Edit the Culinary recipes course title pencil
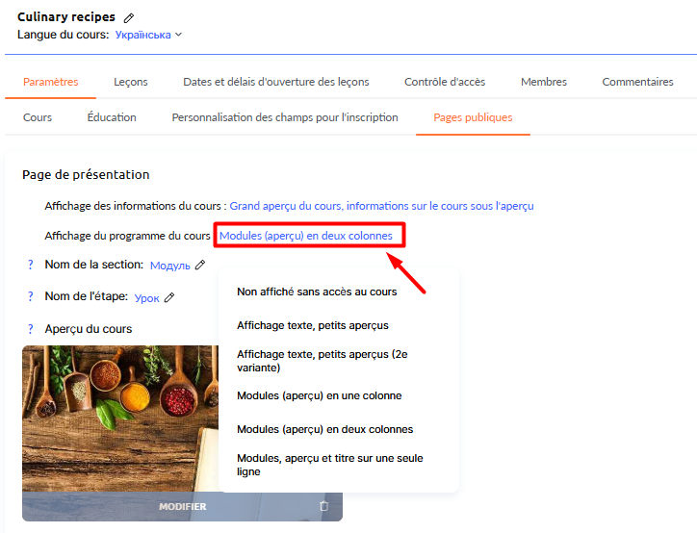The height and width of the screenshot is (533, 697). pyautogui.click(x=129, y=18)
